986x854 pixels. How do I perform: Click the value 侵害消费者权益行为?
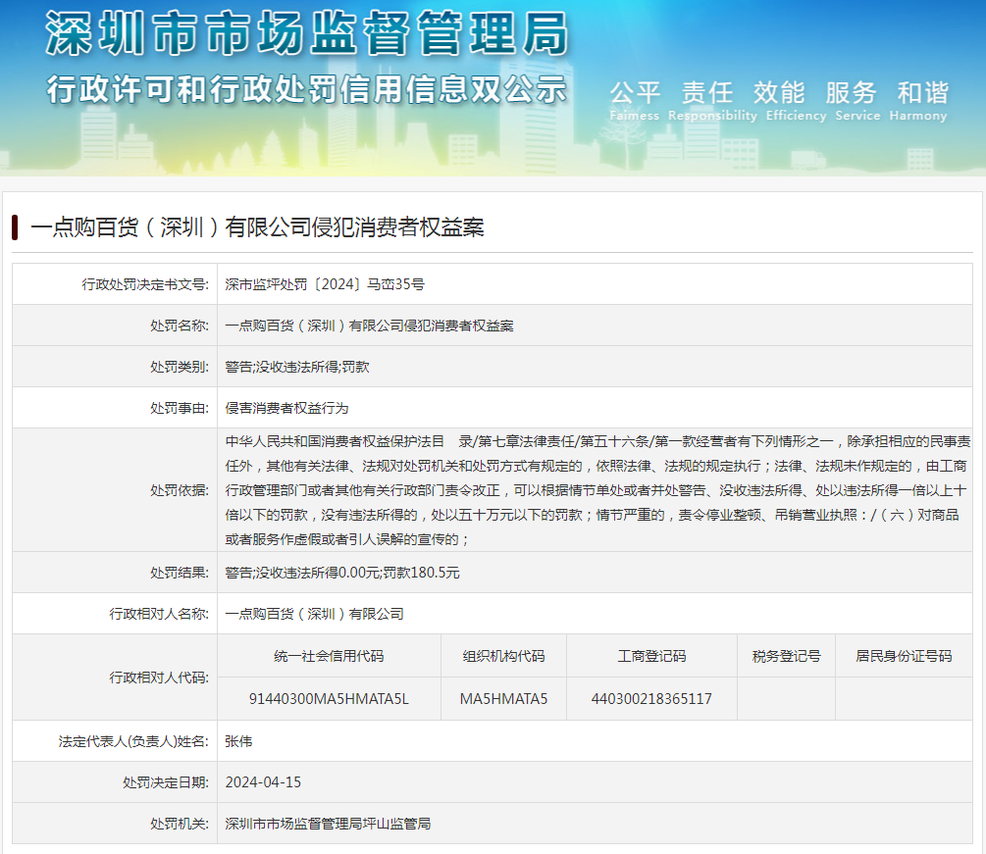click(x=286, y=409)
